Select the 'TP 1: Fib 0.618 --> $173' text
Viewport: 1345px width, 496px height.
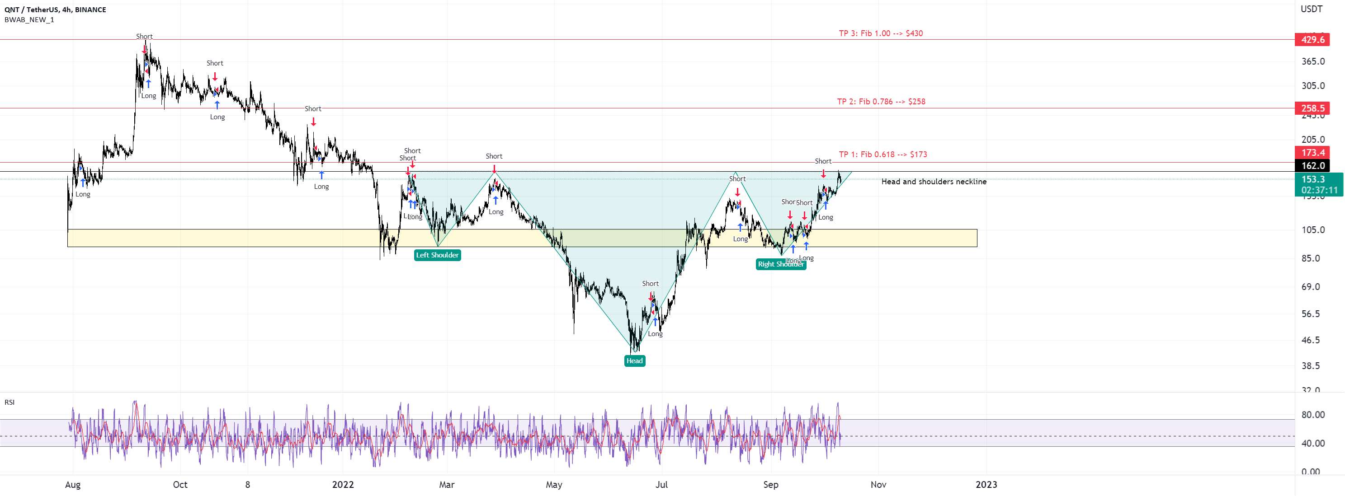coord(883,154)
